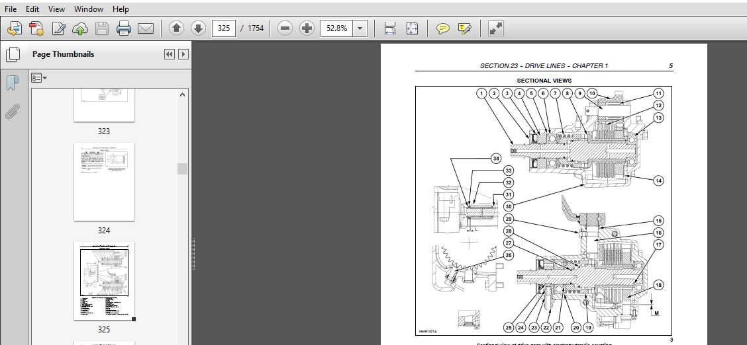This screenshot has height=345, width=747.
Task: Select page 324 thumbnail
Action: pos(104,182)
